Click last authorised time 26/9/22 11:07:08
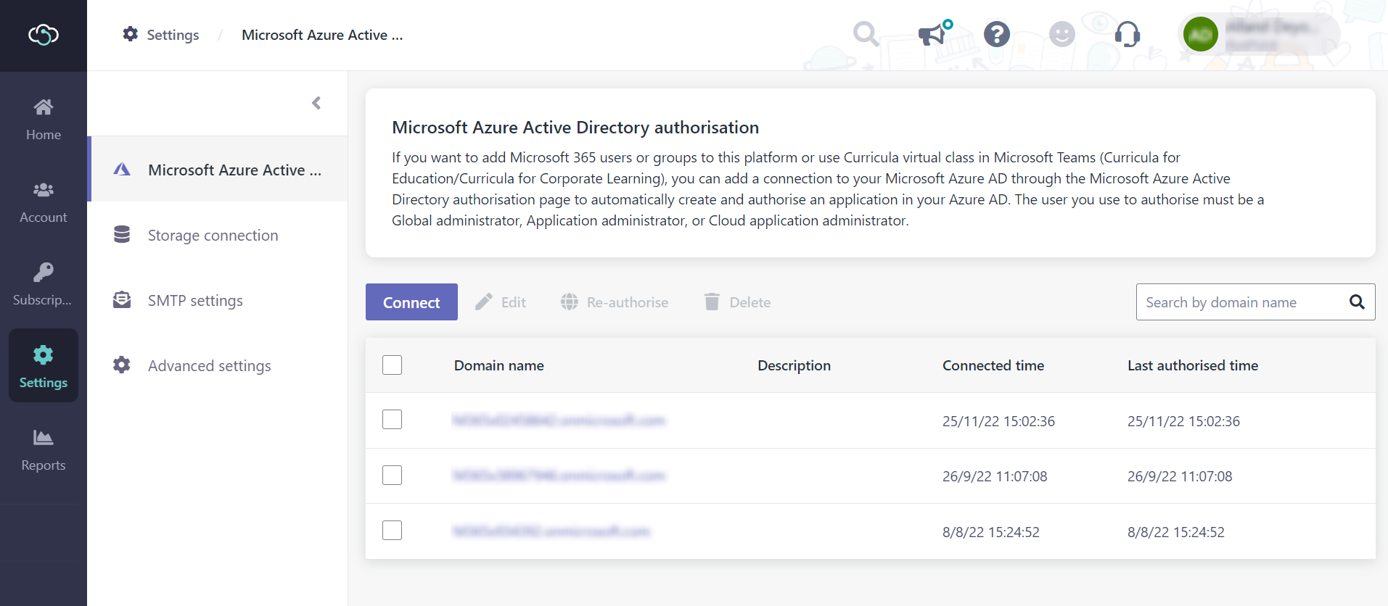Viewport: 1388px width, 606px height. (x=1180, y=476)
